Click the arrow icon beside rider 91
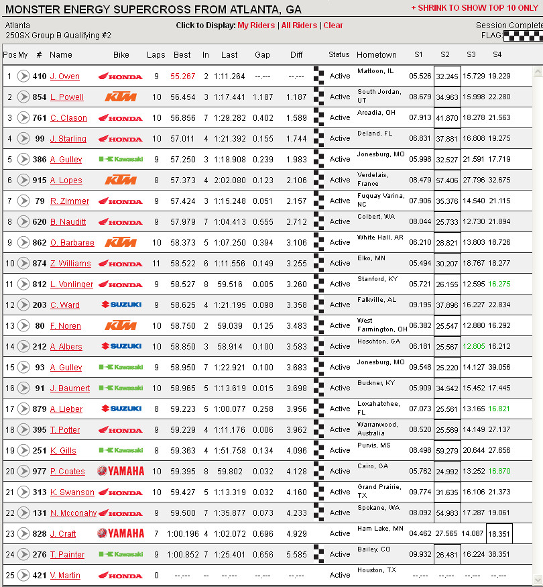Viewport: 543px width, 587px height. 23,388
